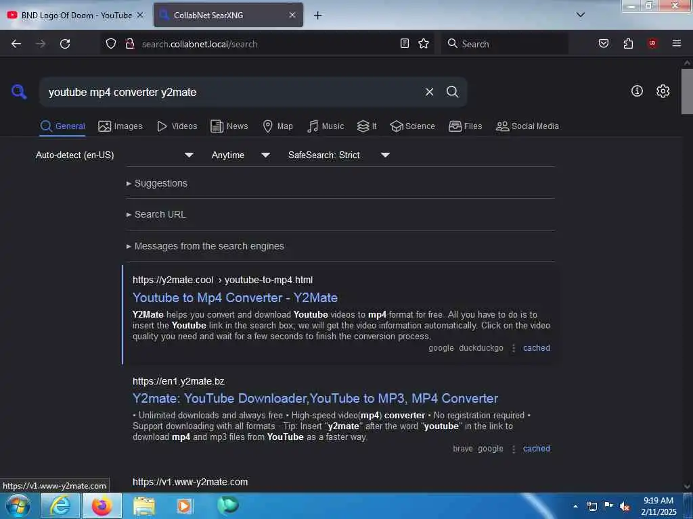Viewport: 693px width, 519px height.
Task: Click the SearXNG magnifier logo
Action: (19, 92)
